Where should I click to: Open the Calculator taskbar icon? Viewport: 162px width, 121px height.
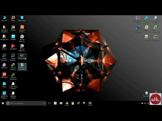pos(73,103)
